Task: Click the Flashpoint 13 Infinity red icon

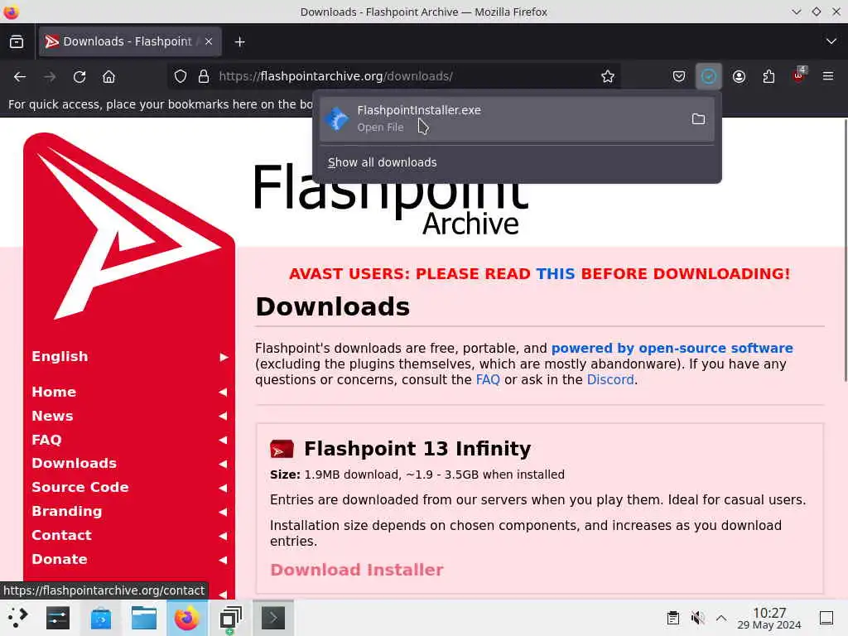Action: (282, 449)
